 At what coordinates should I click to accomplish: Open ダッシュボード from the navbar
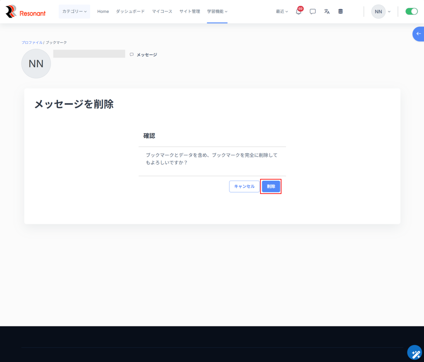130,12
